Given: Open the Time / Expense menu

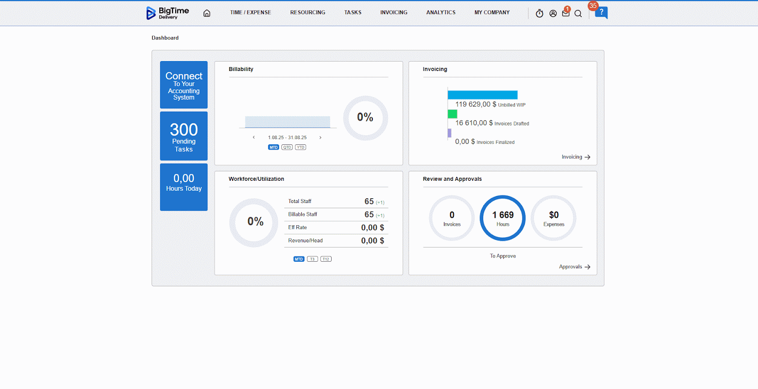Looking at the screenshot, I should tap(251, 13).
